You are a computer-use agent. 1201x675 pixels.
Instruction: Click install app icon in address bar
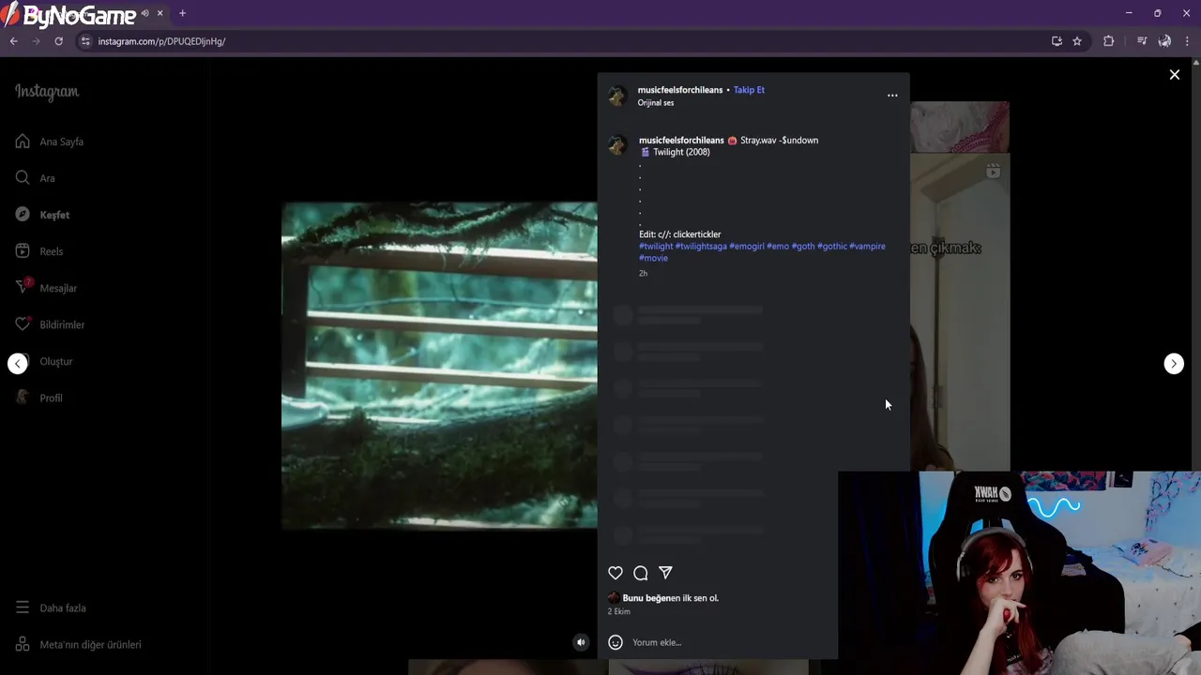1057,41
